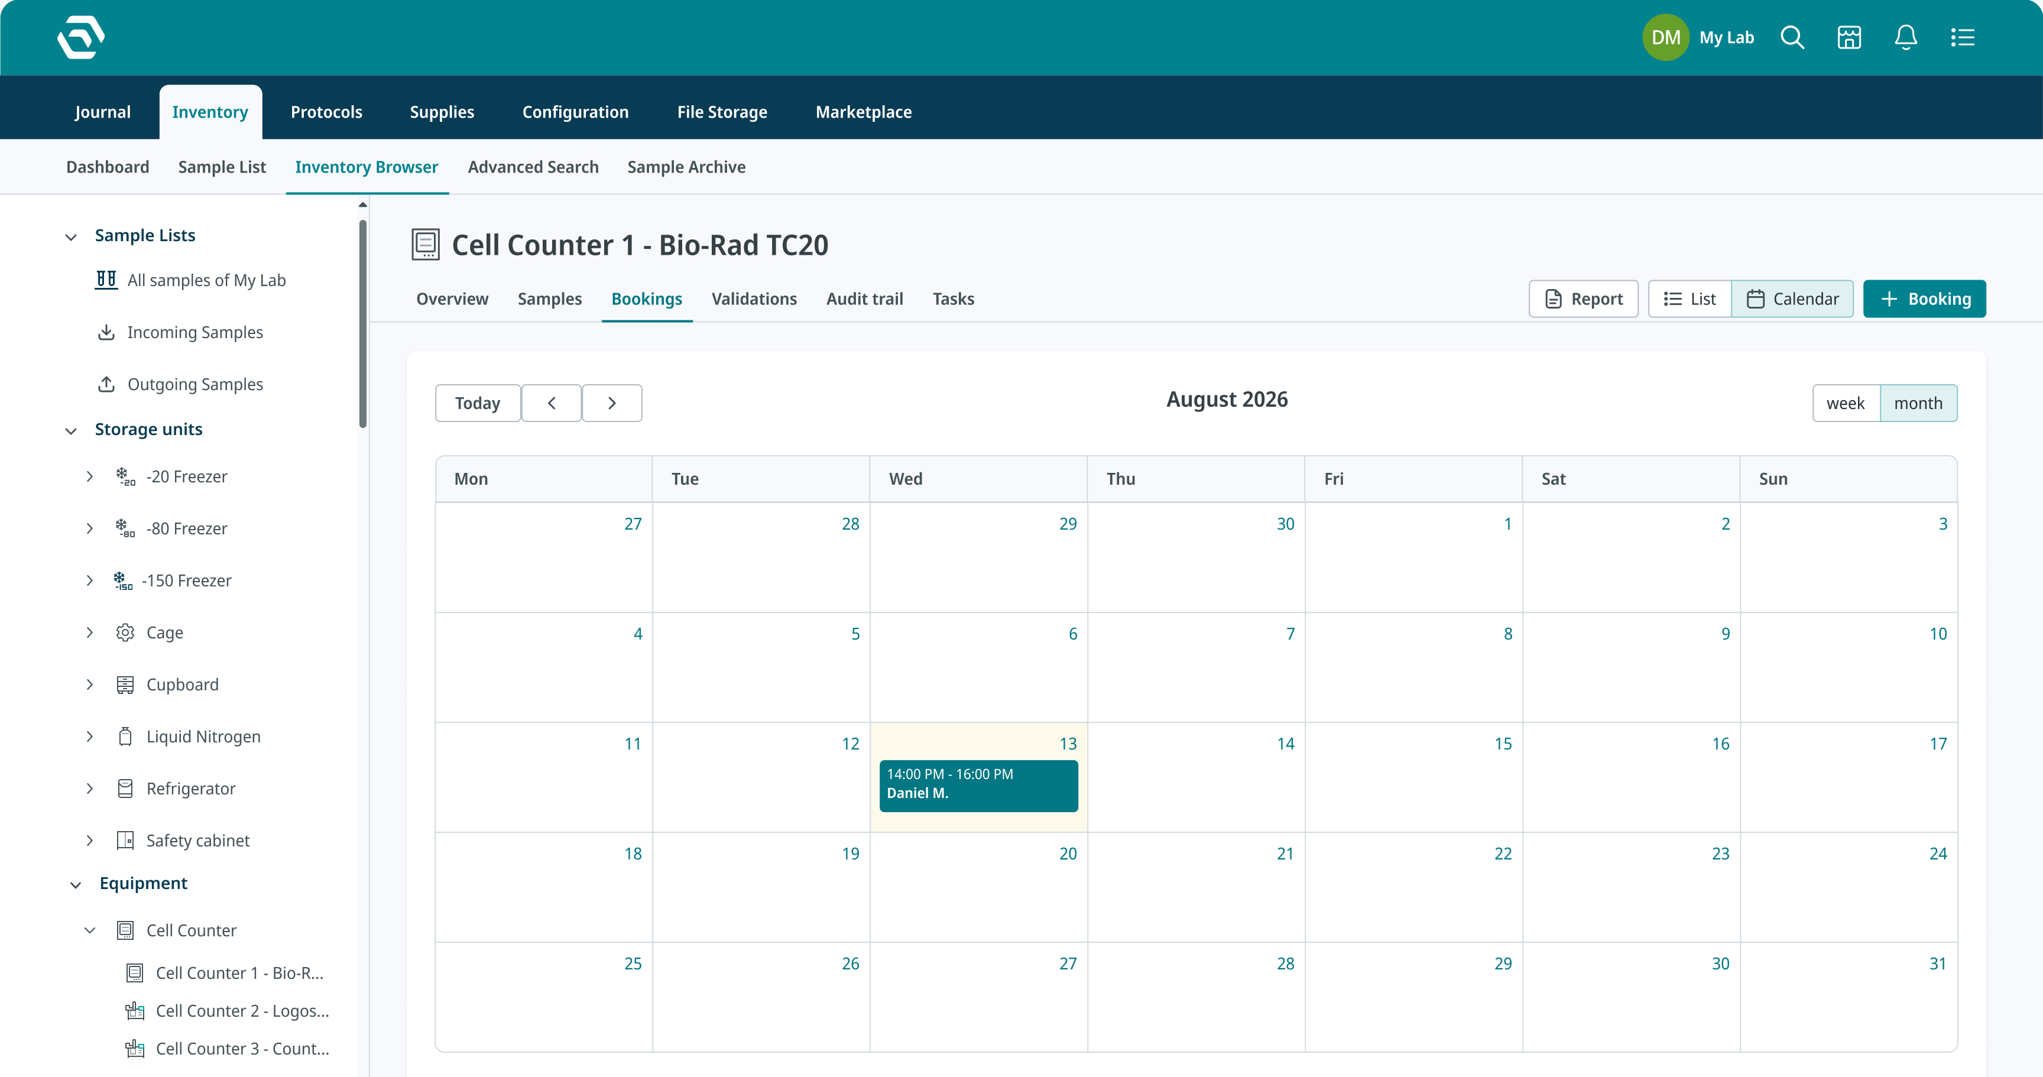
Task: Click the Today button
Action: point(478,403)
